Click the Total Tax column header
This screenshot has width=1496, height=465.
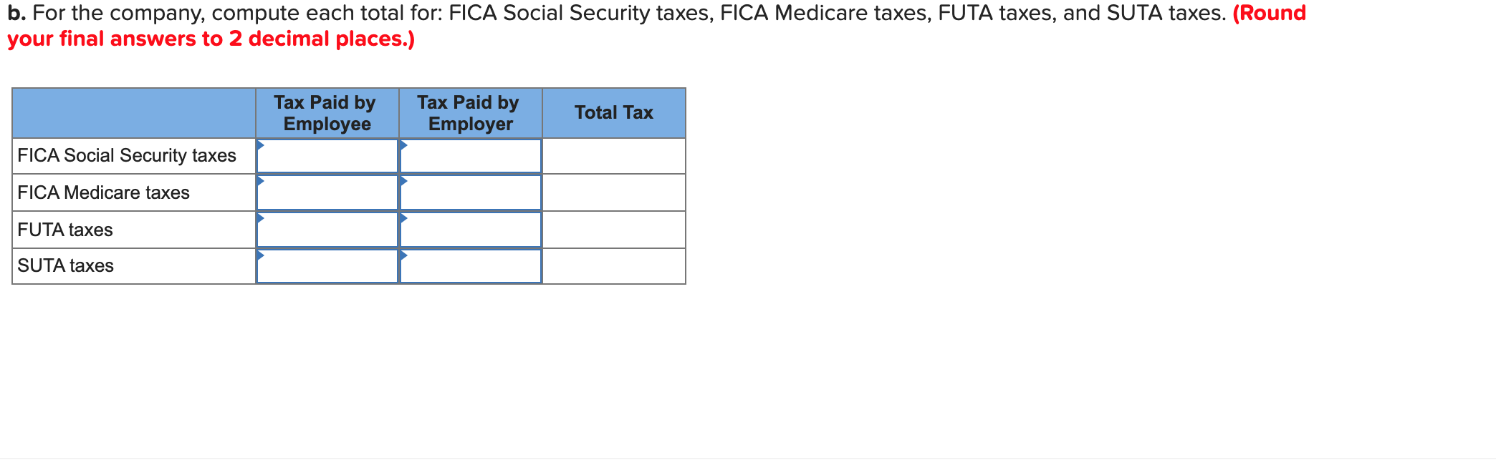pos(613,112)
